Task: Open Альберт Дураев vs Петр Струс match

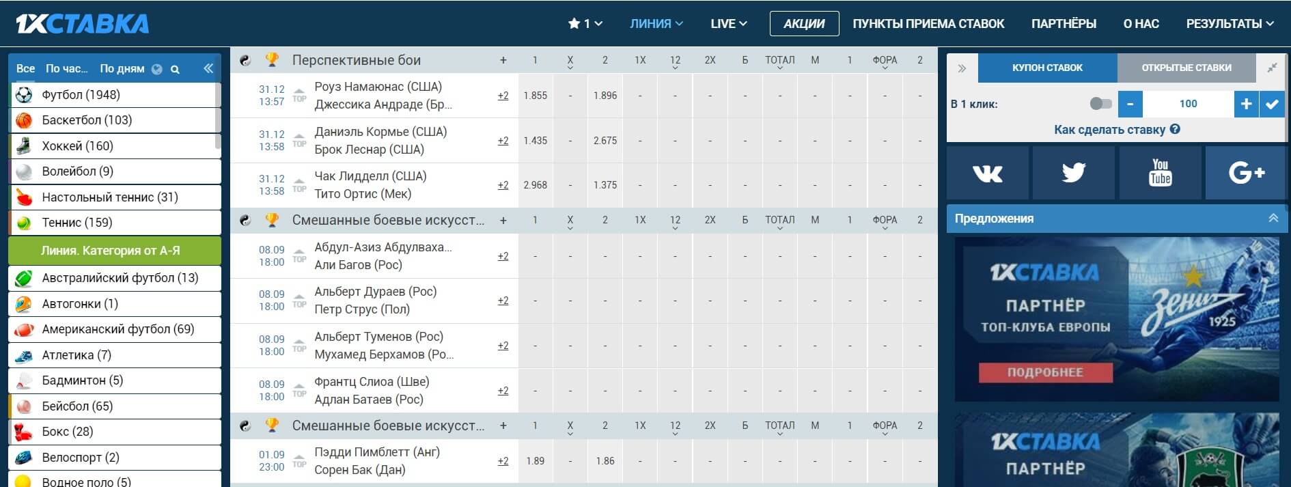Action: coord(375,301)
